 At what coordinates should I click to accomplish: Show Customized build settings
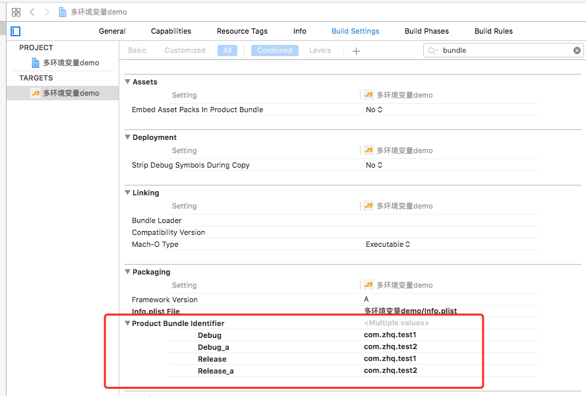pos(185,50)
